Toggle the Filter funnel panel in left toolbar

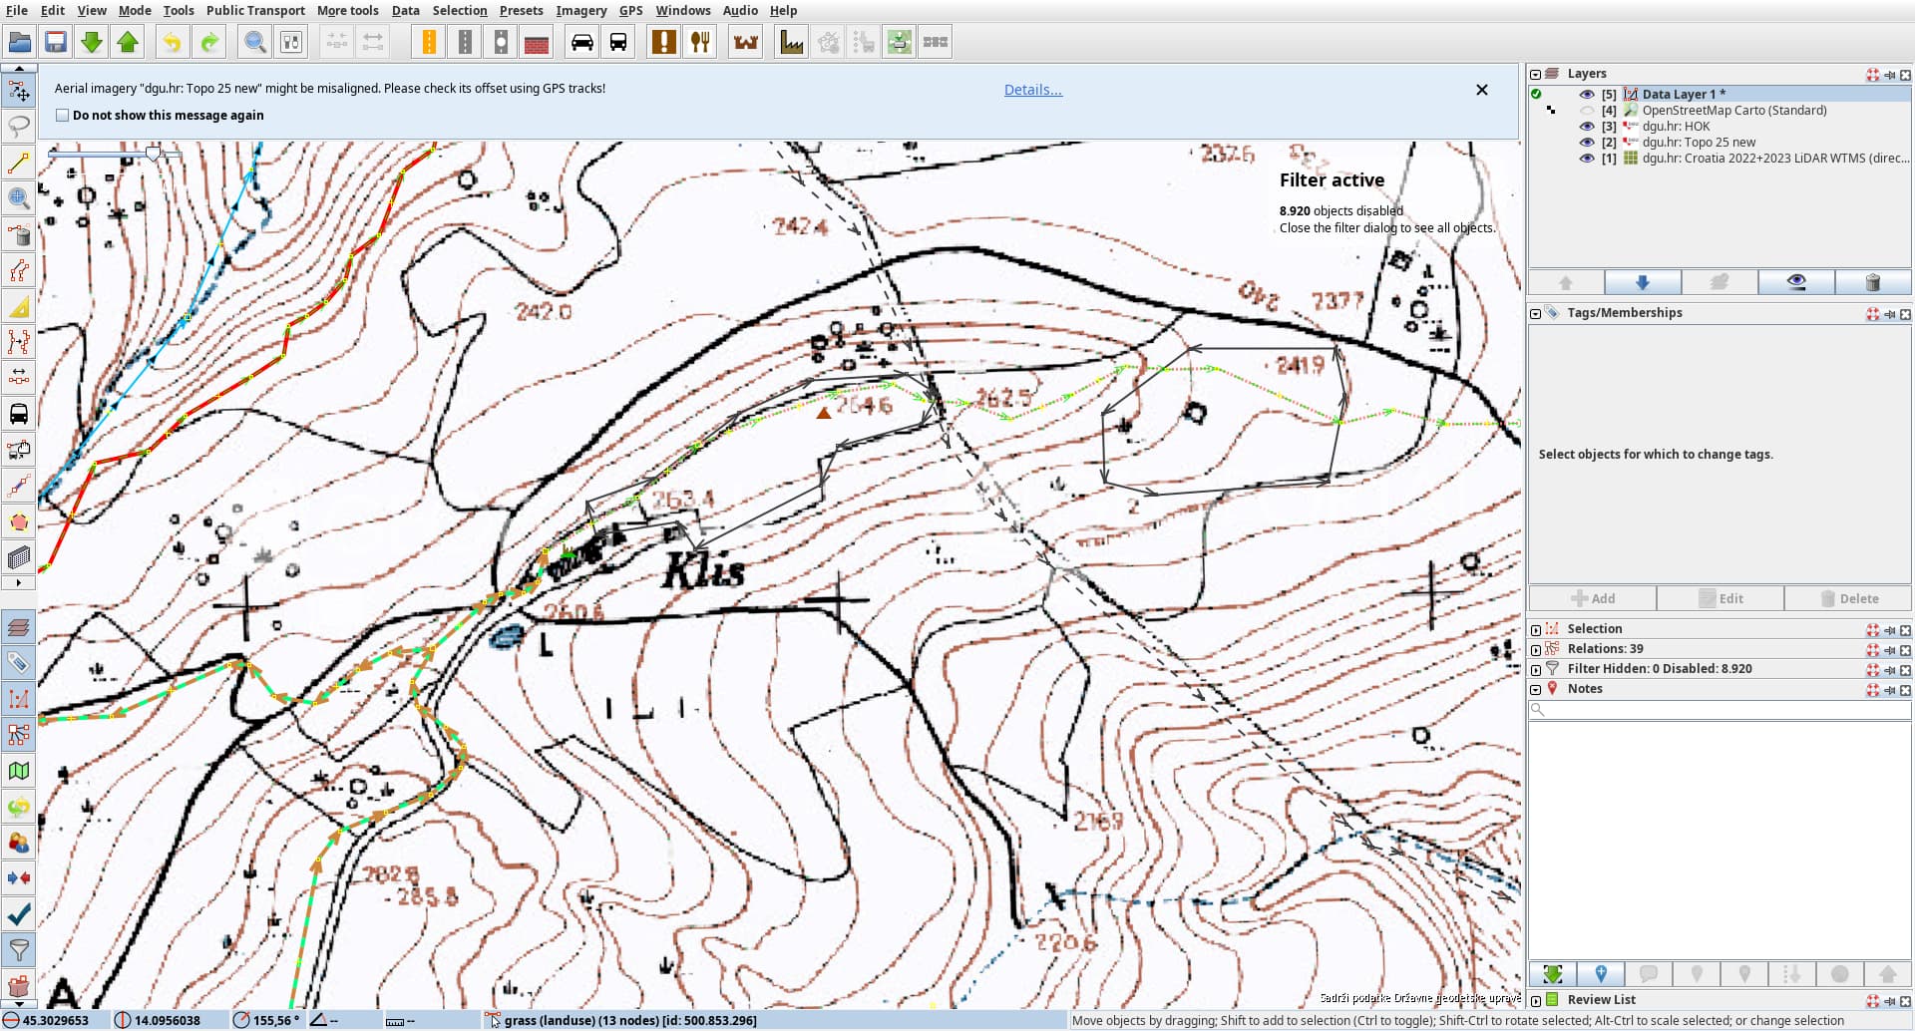click(19, 950)
